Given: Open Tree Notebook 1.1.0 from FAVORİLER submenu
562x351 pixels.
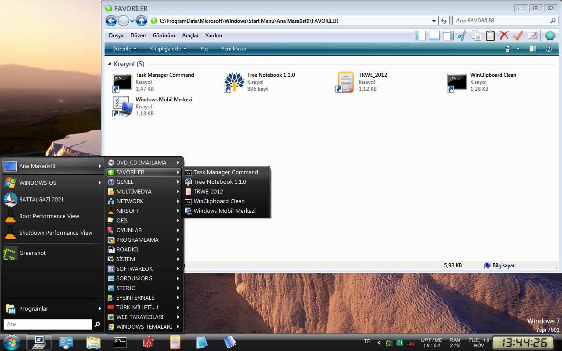Looking at the screenshot, I should pos(226,182).
